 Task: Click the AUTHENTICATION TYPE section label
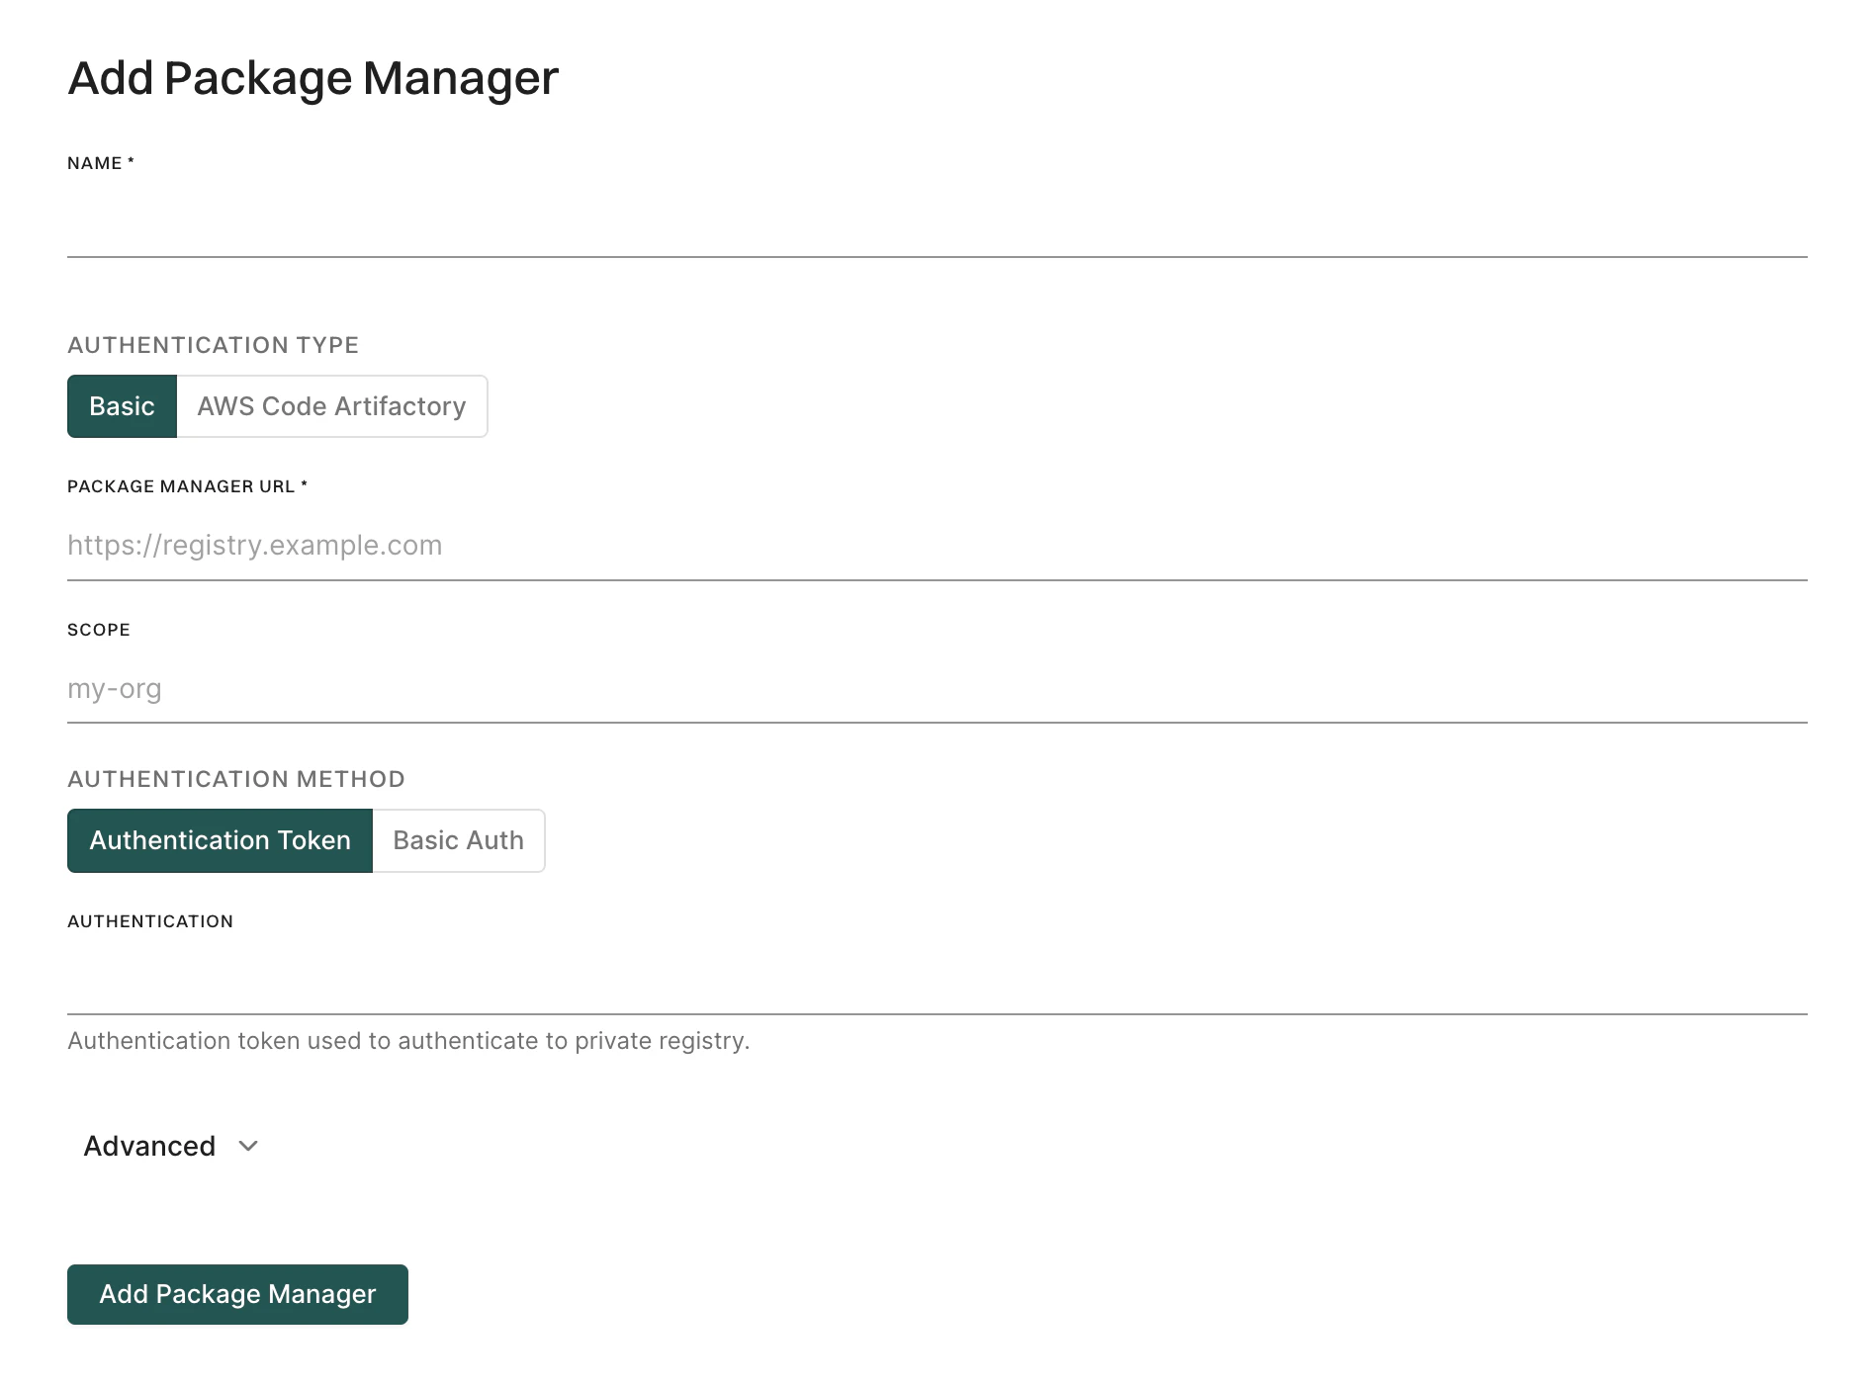click(x=213, y=344)
